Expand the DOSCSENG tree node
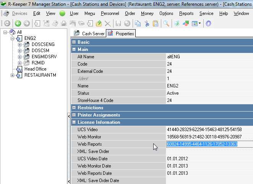This screenshot has height=184, width=253. pyautogui.click(x=20, y=44)
